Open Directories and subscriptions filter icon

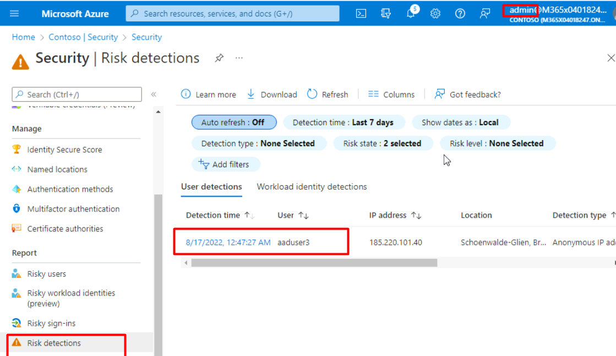[386, 13]
